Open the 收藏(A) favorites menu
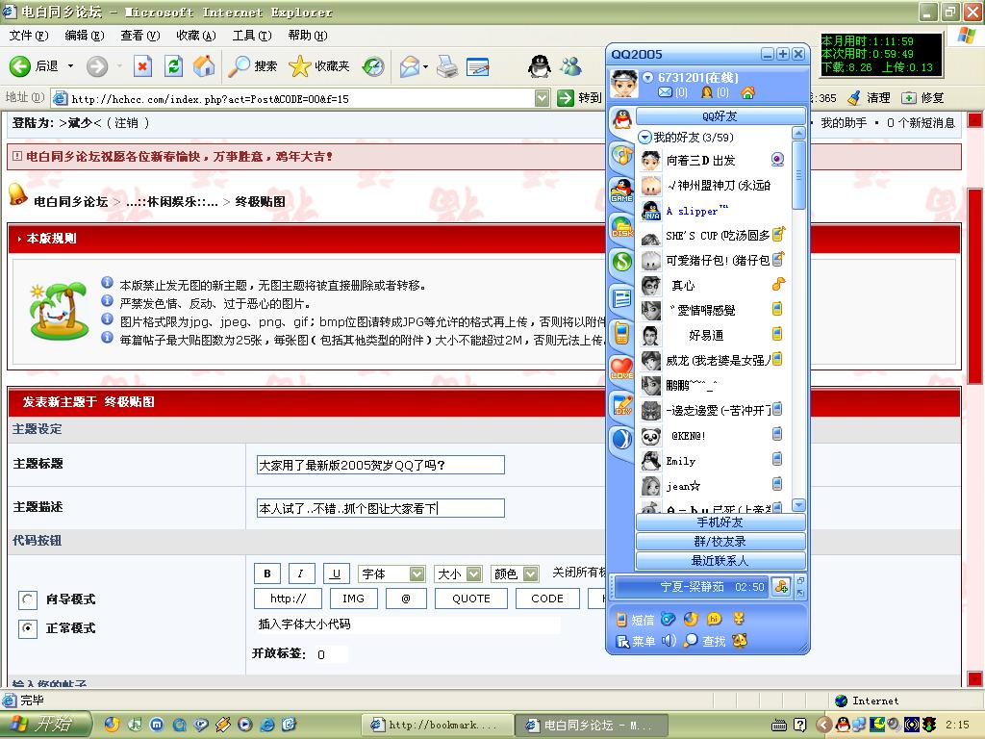The width and height of the screenshot is (985, 739). click(195, 36)
